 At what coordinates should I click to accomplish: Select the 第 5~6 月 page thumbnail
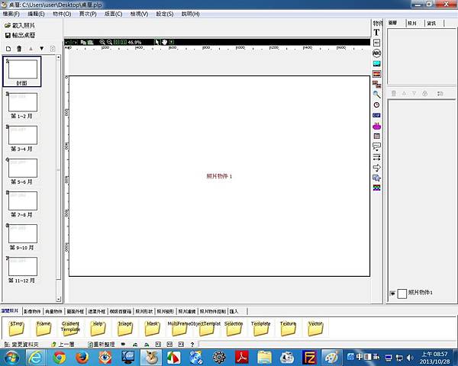22,171
